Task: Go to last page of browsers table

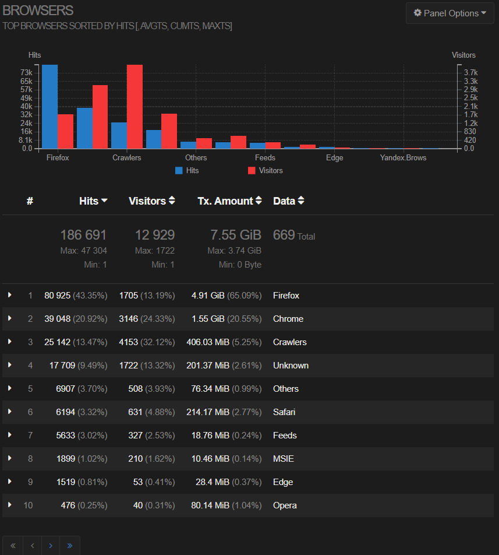Action: coord(70,546)
